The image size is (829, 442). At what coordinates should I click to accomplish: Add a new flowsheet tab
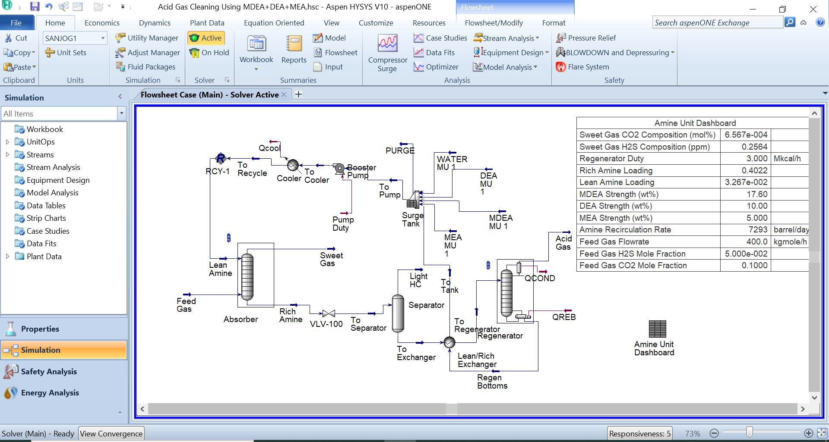(x=298, y=94)
